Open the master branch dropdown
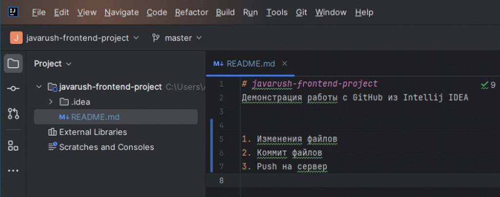The height and width of the screenshot is (197, 500). [184, 38]
